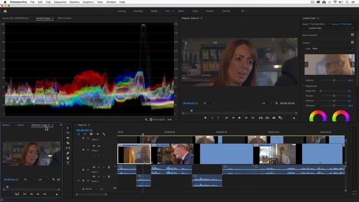Open Spotlight search in menu bar
This screenshot has height=202, width=359.
point(347,2)
